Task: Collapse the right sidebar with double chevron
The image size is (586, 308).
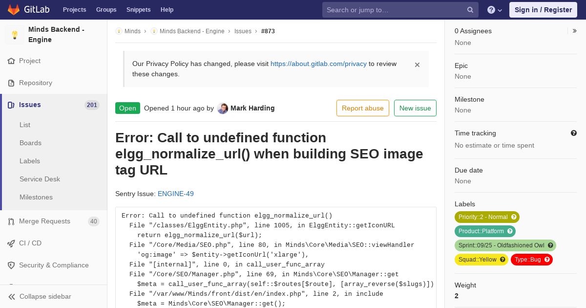Action: 575,31
